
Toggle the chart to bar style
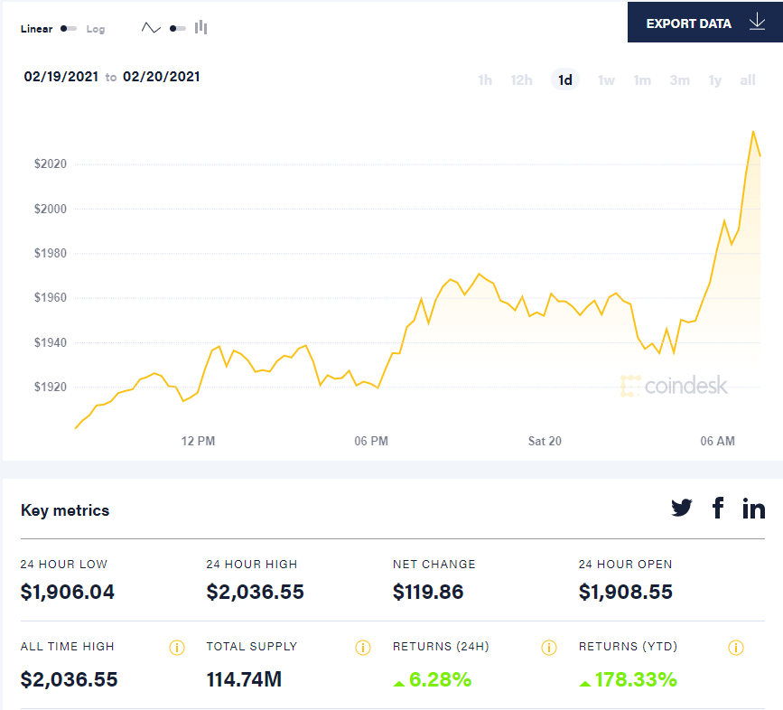pyautogui.click(x=200, y=27)
